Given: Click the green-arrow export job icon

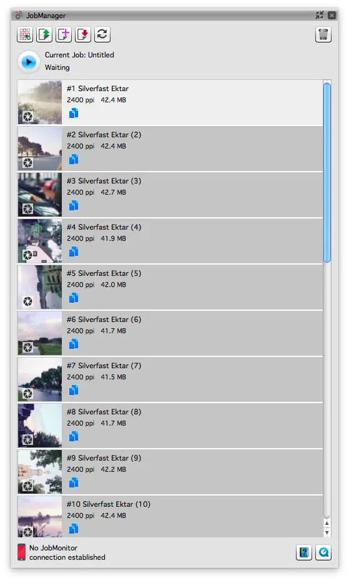Looking at the screenshot, I should coord(44,34).
